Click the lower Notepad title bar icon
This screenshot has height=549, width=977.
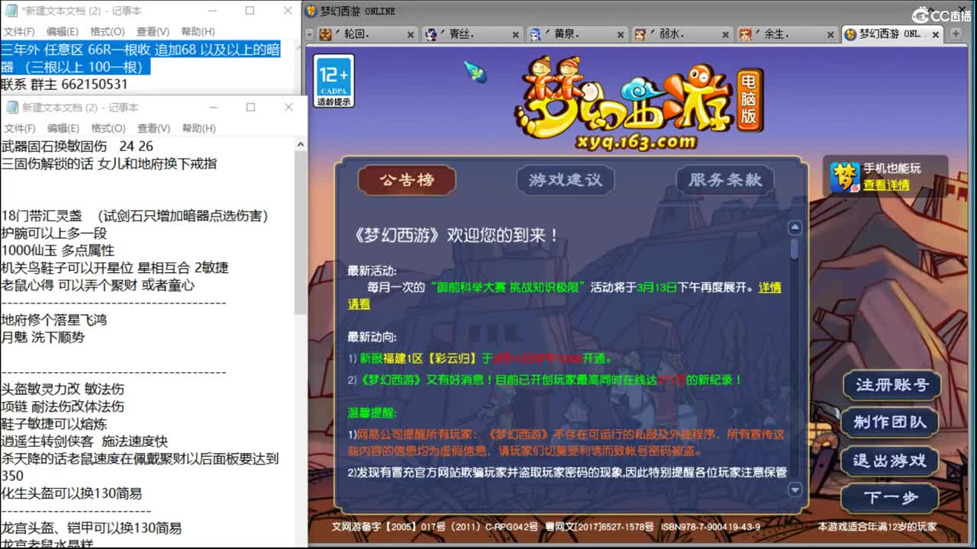(11, 108)
